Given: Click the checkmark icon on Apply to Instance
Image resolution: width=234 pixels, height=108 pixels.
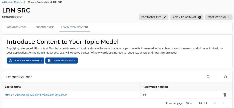Looking at the screenshot, I should pos(199,17).
